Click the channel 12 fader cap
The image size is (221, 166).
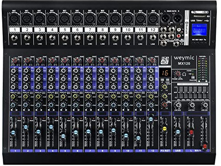tap(151, 119)
